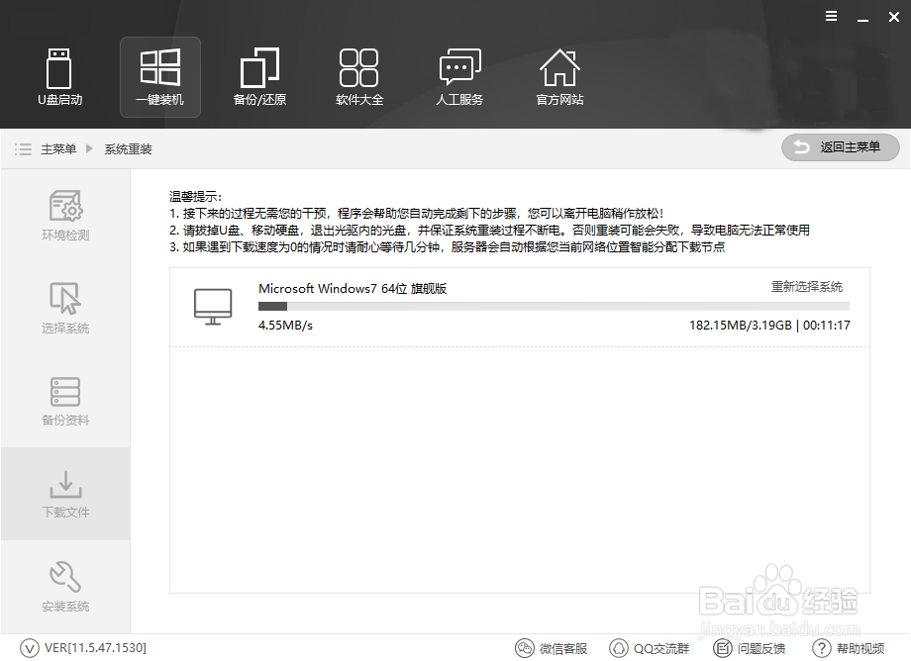Viewport: 911px width, 661px height.
Task: Click the main menu list icon
Action: 23,149
